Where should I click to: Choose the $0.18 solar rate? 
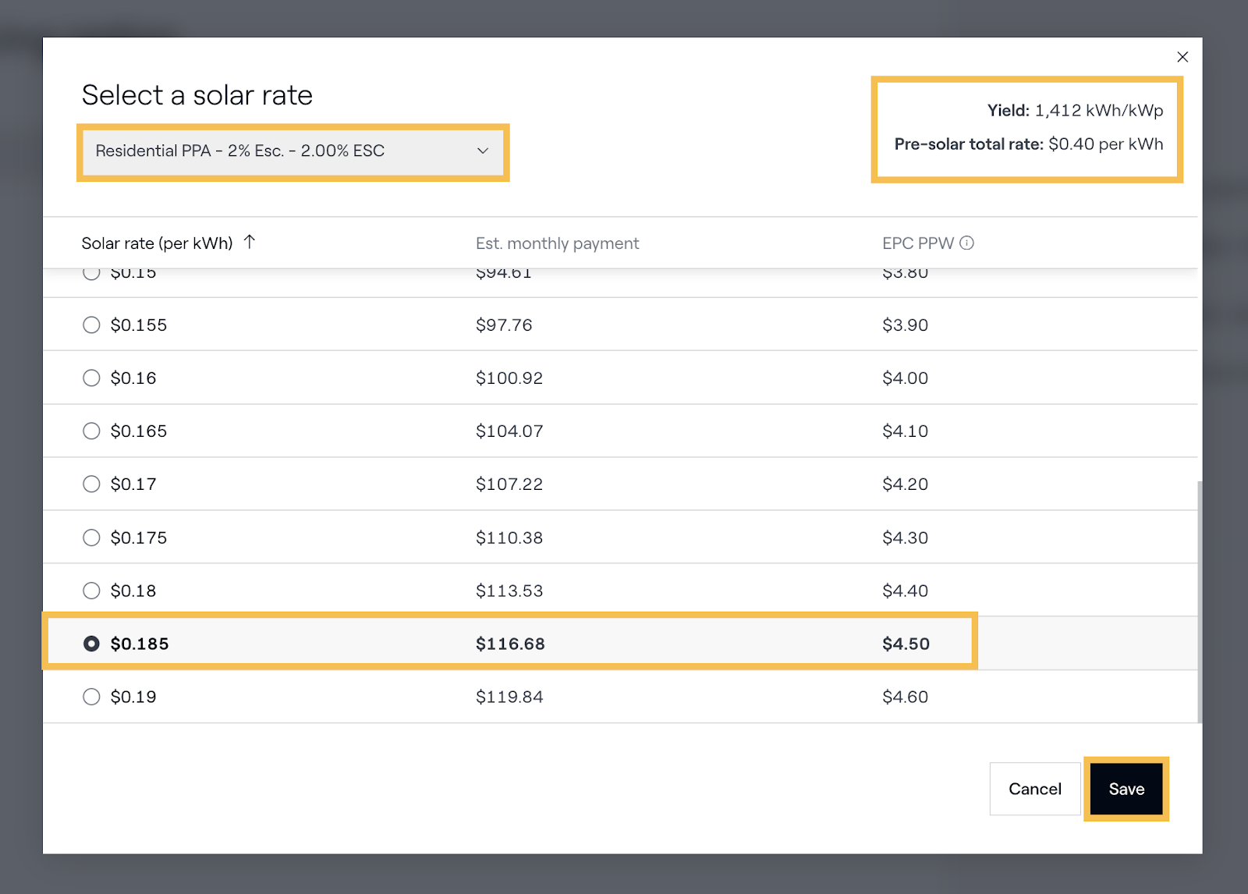pyautogui.click(x=91, y=591)
